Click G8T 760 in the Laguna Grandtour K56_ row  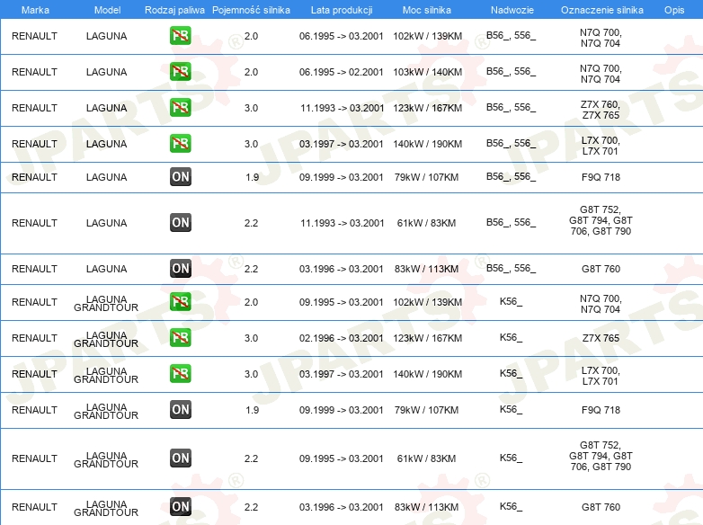click(x=601, y=507)
